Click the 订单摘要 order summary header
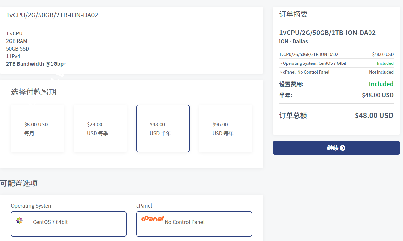This screenshot has width=403, height=241. (293, 14)
